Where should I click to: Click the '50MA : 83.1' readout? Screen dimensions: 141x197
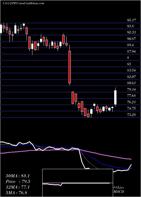[x=18, y=176]
